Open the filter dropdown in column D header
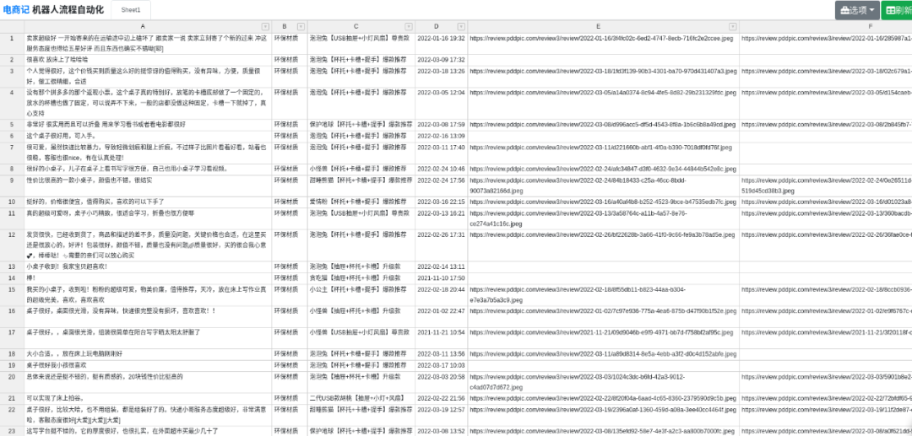Screen dimensions: 912x436 point(461,26)
